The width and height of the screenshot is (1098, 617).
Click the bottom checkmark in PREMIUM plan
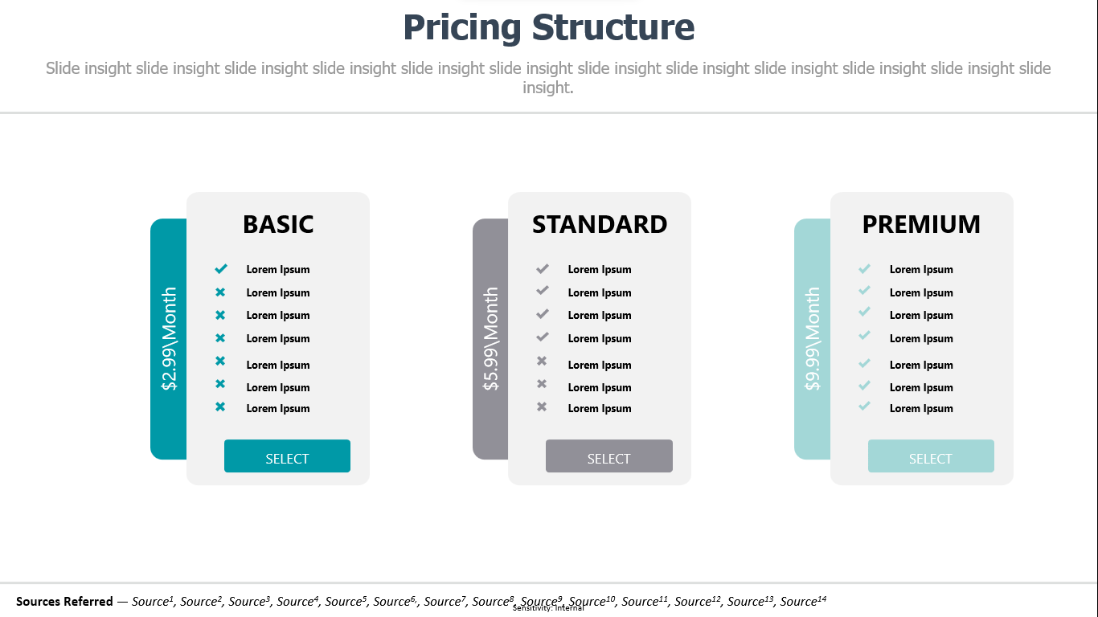[864, 406]
